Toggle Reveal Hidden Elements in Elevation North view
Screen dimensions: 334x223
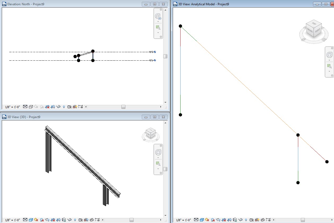point(64,107)
